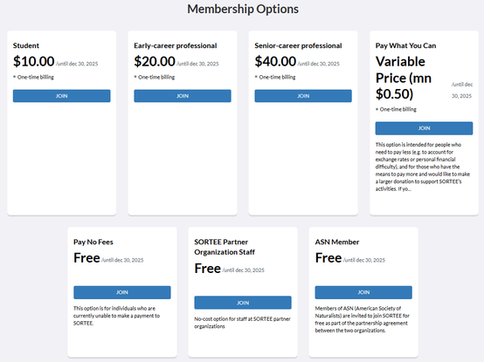Click the Membership Options page heading
The image size is (484, 362).
(243, 9)
